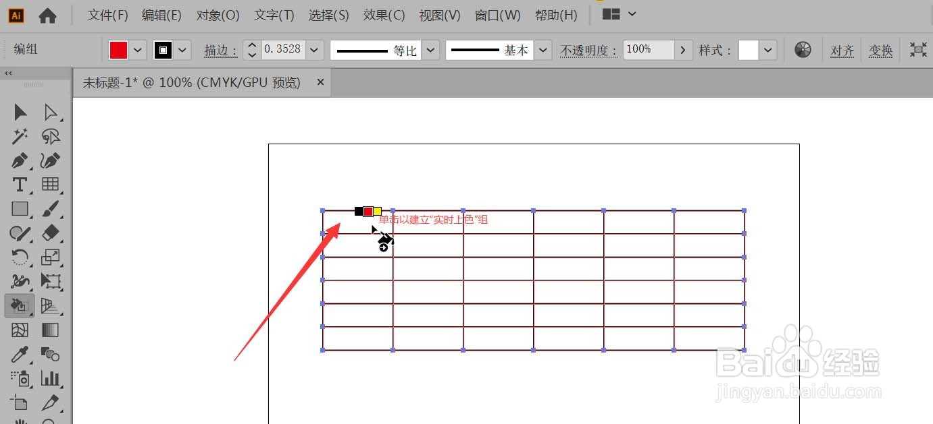The width and height of the screenshot is (933, 424).
Task: Open the 编辑(E) menu
Action: 162,15
